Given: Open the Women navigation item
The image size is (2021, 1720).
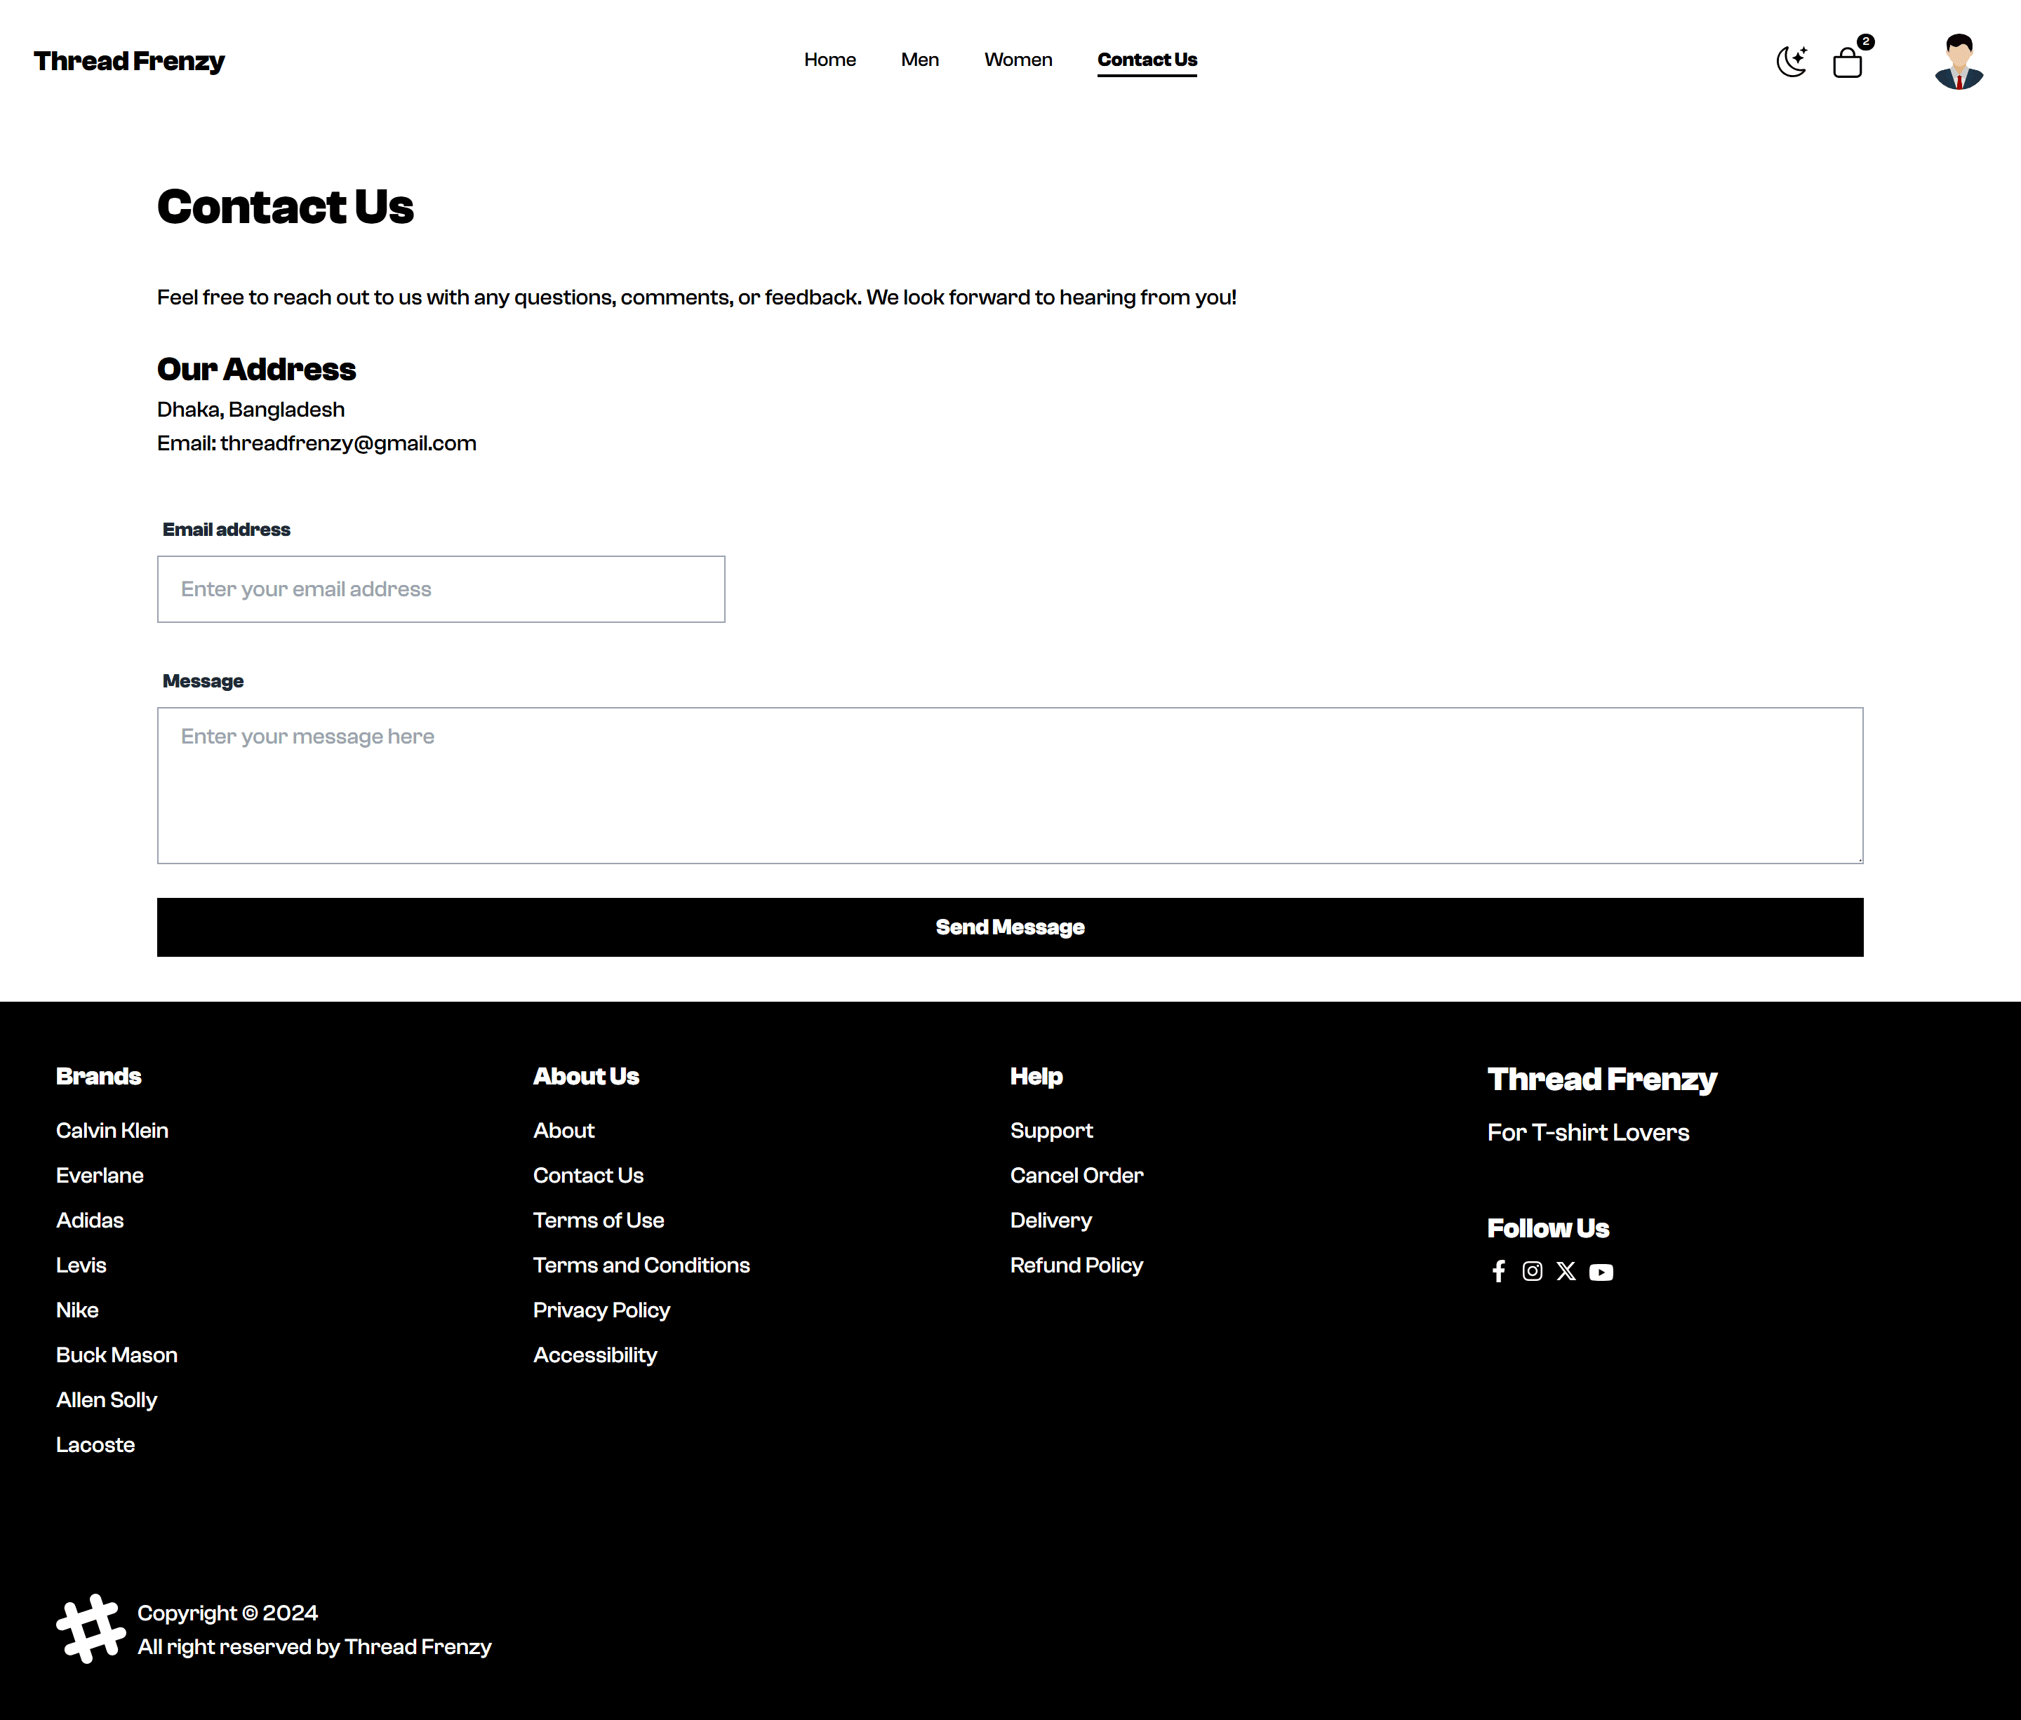Looking at the screenshot, I should point(1018,60).
